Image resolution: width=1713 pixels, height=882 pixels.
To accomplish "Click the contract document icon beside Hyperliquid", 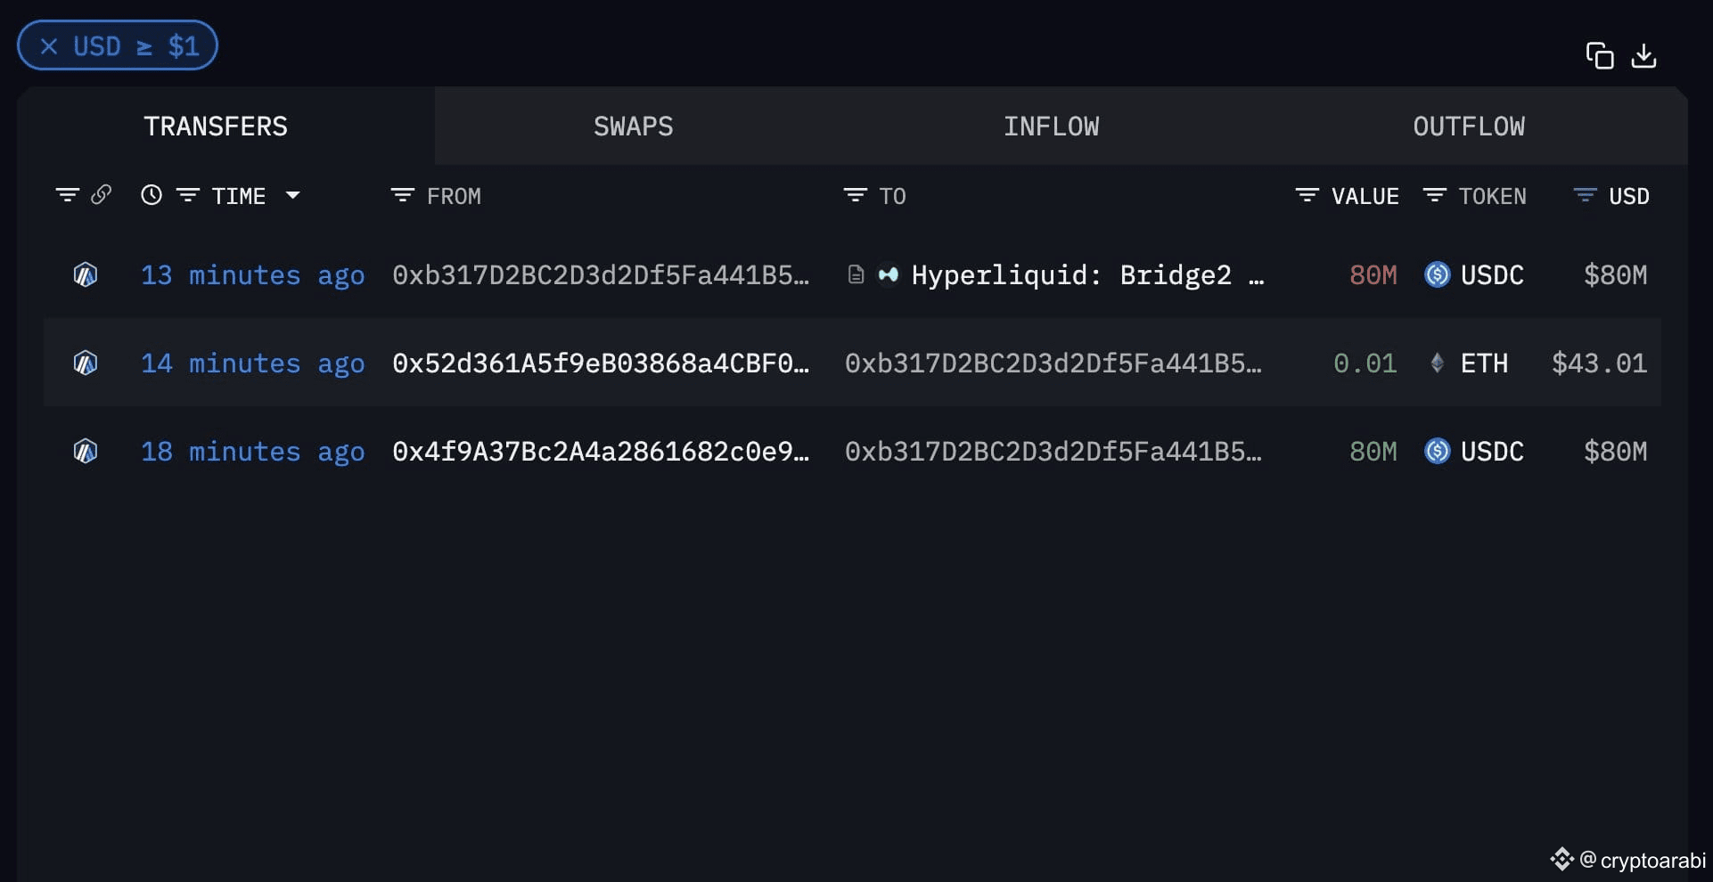I will coord(855,274).
